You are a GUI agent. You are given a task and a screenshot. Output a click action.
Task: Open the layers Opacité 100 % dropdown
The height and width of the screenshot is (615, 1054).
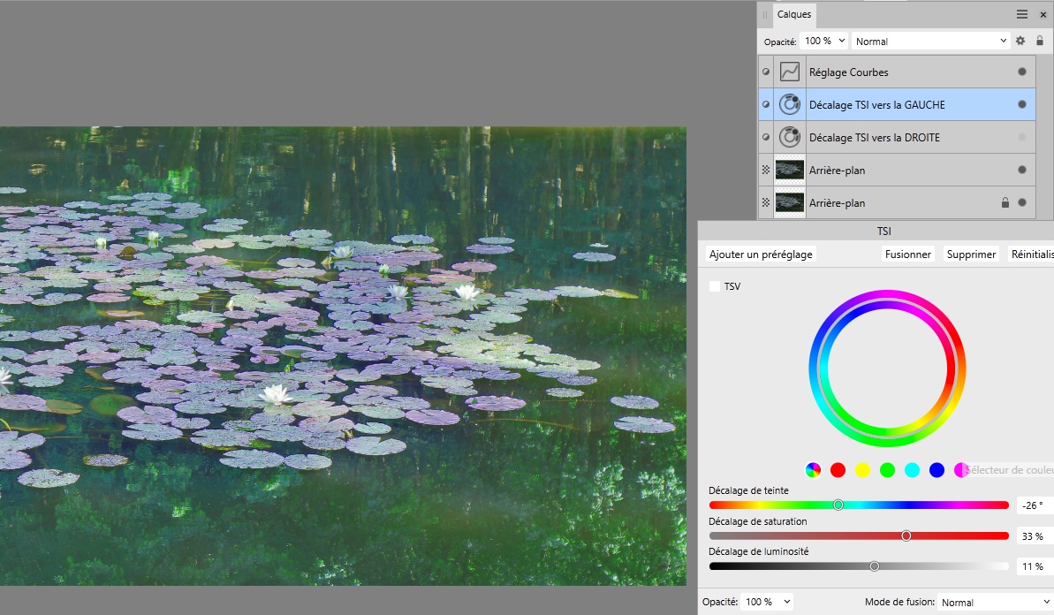pyautogui.click(x=824, y=41)
